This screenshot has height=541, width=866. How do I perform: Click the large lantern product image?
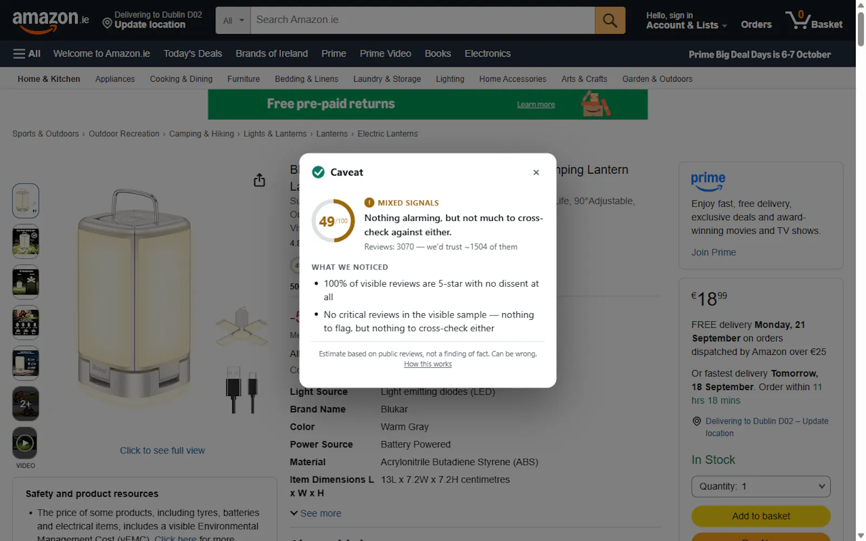pos(134,296)
